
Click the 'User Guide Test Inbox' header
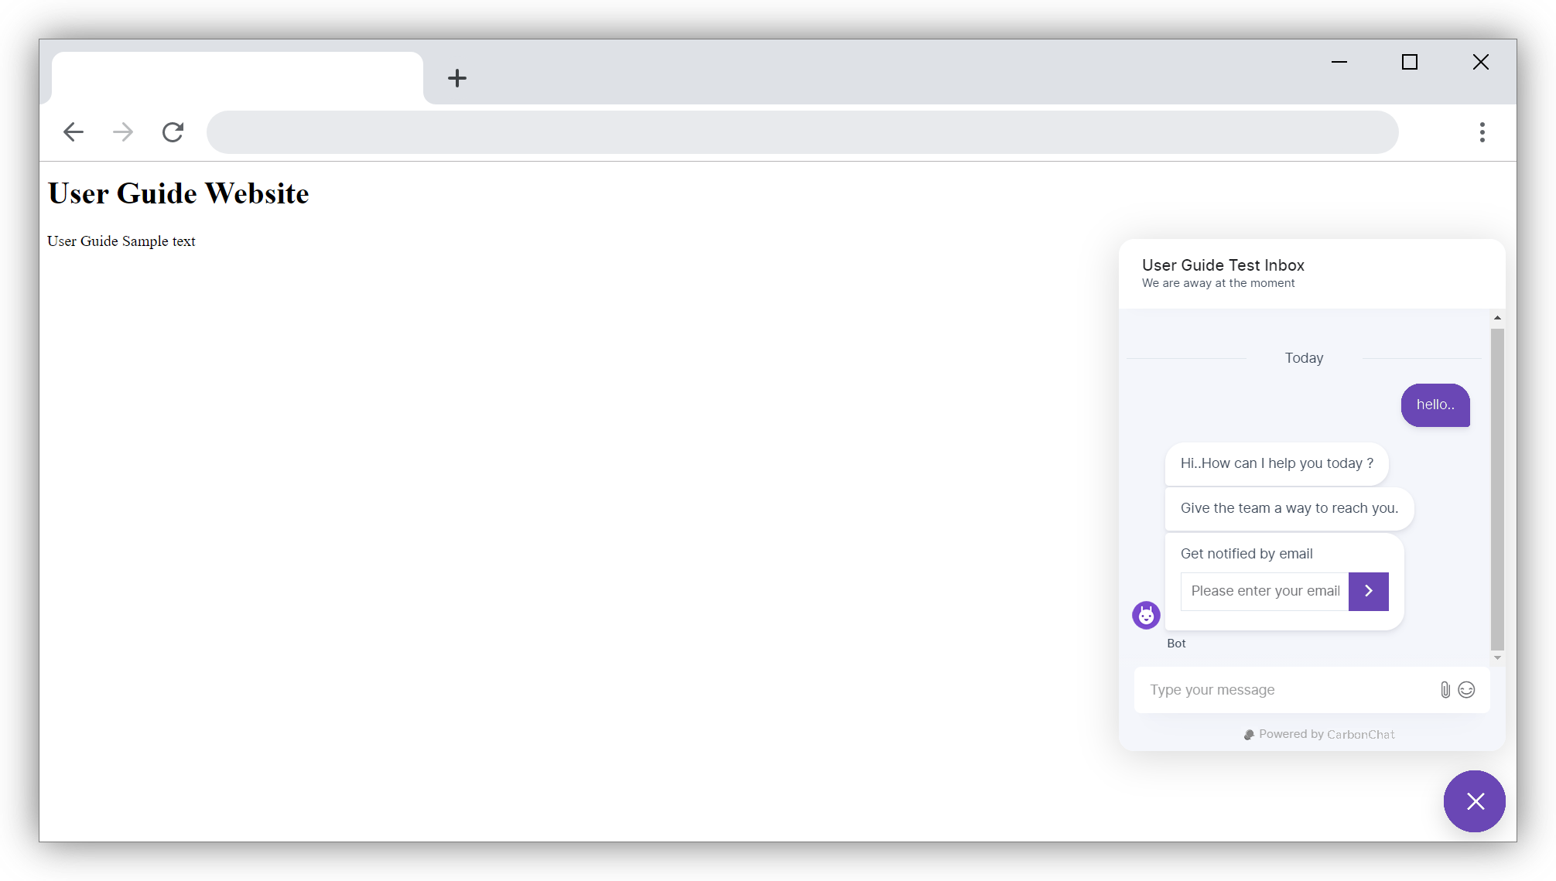click(1223, 265)
